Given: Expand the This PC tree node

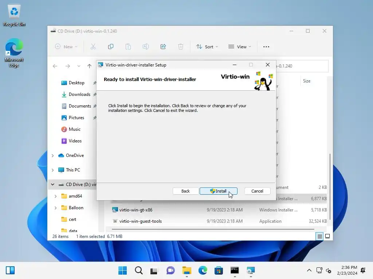Looking at the screenshot, I should pyautogui.click(x=52, y=170).
